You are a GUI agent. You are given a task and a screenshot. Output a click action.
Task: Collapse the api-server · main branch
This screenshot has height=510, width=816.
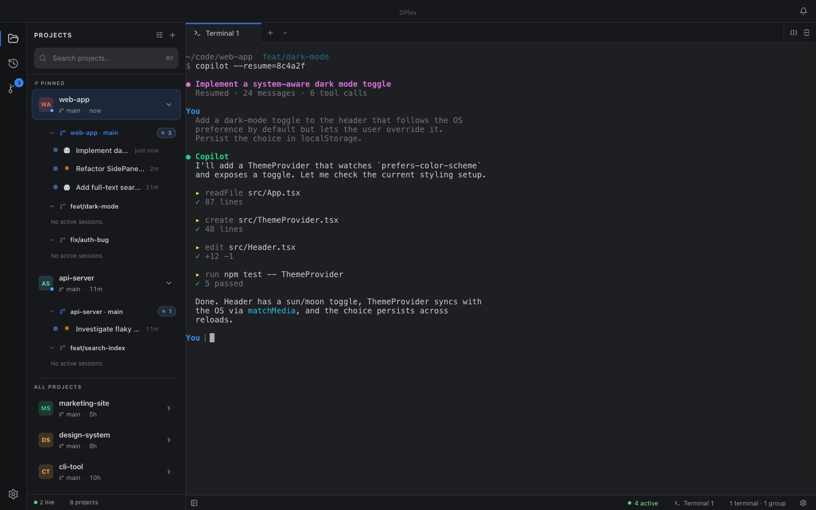pos(52,312)
